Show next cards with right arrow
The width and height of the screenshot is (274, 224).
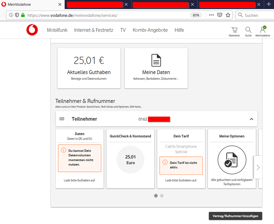(x=258, y=167)
